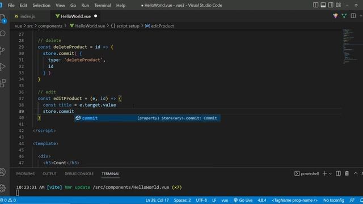The width and height of the screenshot is (363, 204).
Task: Open the Help menu
Action: click(121, 5)
